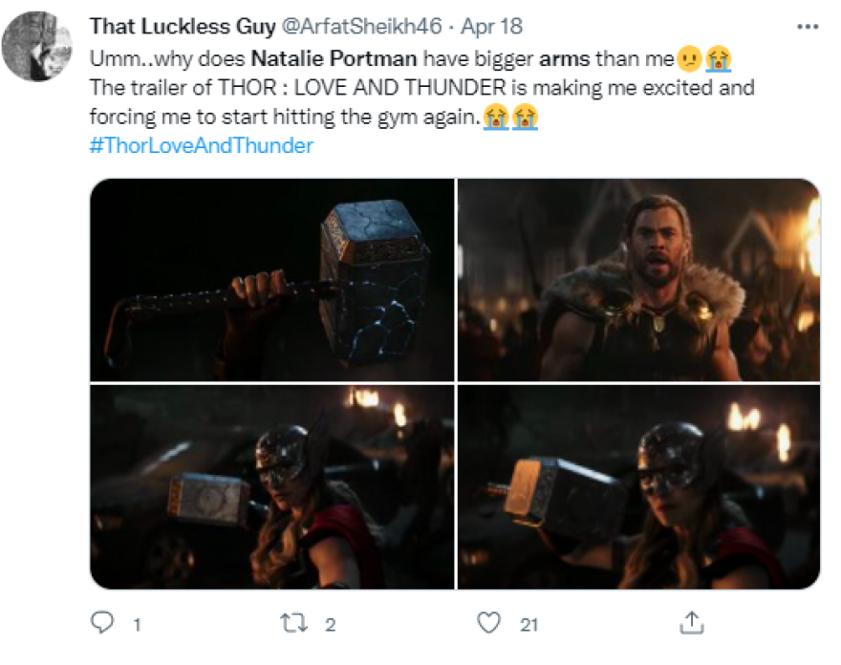This screenshot has width=841, height=665.
Task: Open the image of the bearded man in a fur cloak
Action: click(x=638, y=281)
